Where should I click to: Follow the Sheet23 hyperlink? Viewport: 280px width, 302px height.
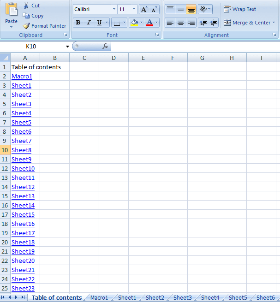tap(23, 289)
